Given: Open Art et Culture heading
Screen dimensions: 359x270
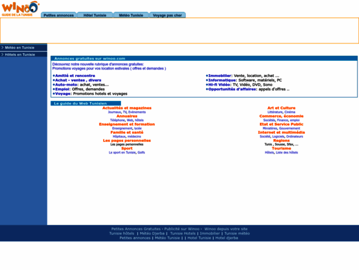Looking at the screenshot, I should (x=281, y=108).
